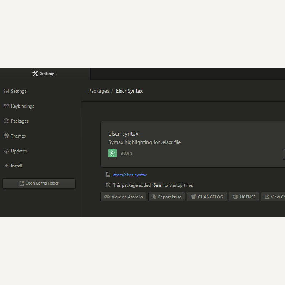
Task: Click the scales icon on LICENSE button
Action: point(235,196)
